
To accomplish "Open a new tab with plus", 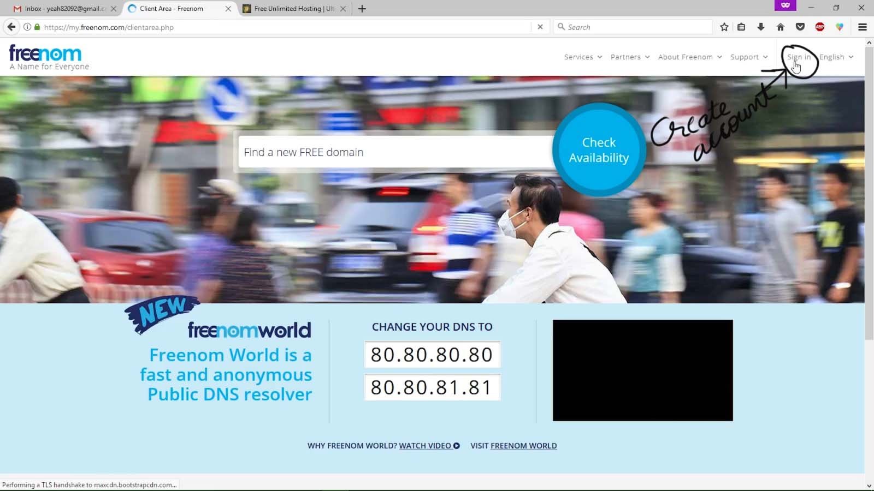I will pos(362,9).
